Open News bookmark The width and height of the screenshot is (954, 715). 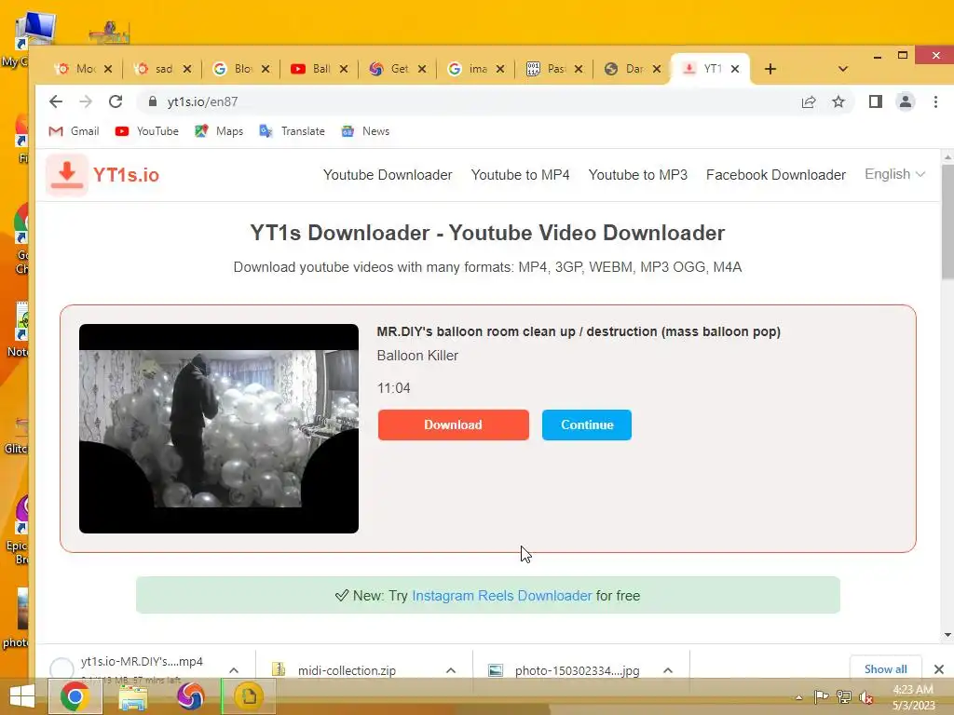pyautogui.click(x=365, y=131)
